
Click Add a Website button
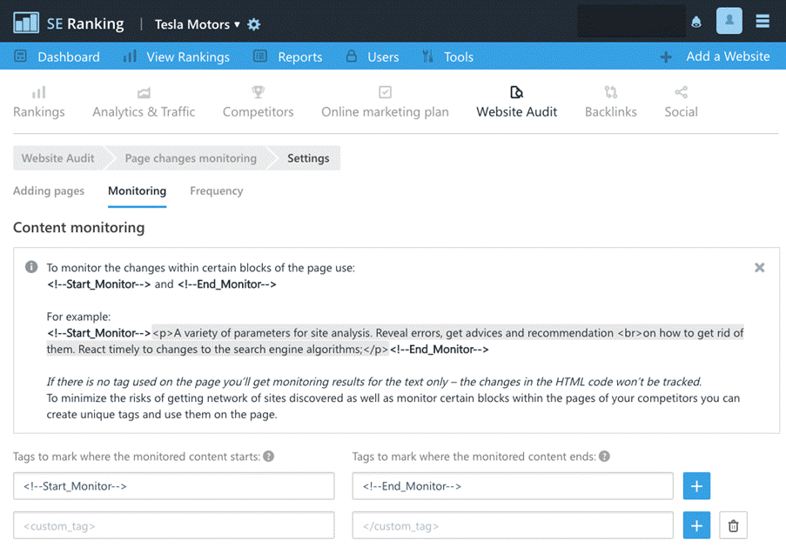coord(715,57)
